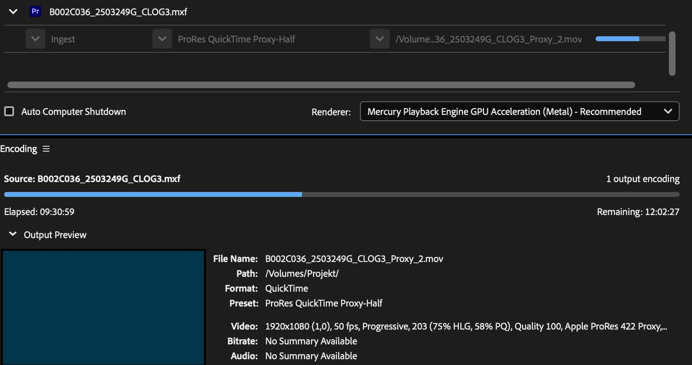Click the queue item progress bar

631,39
